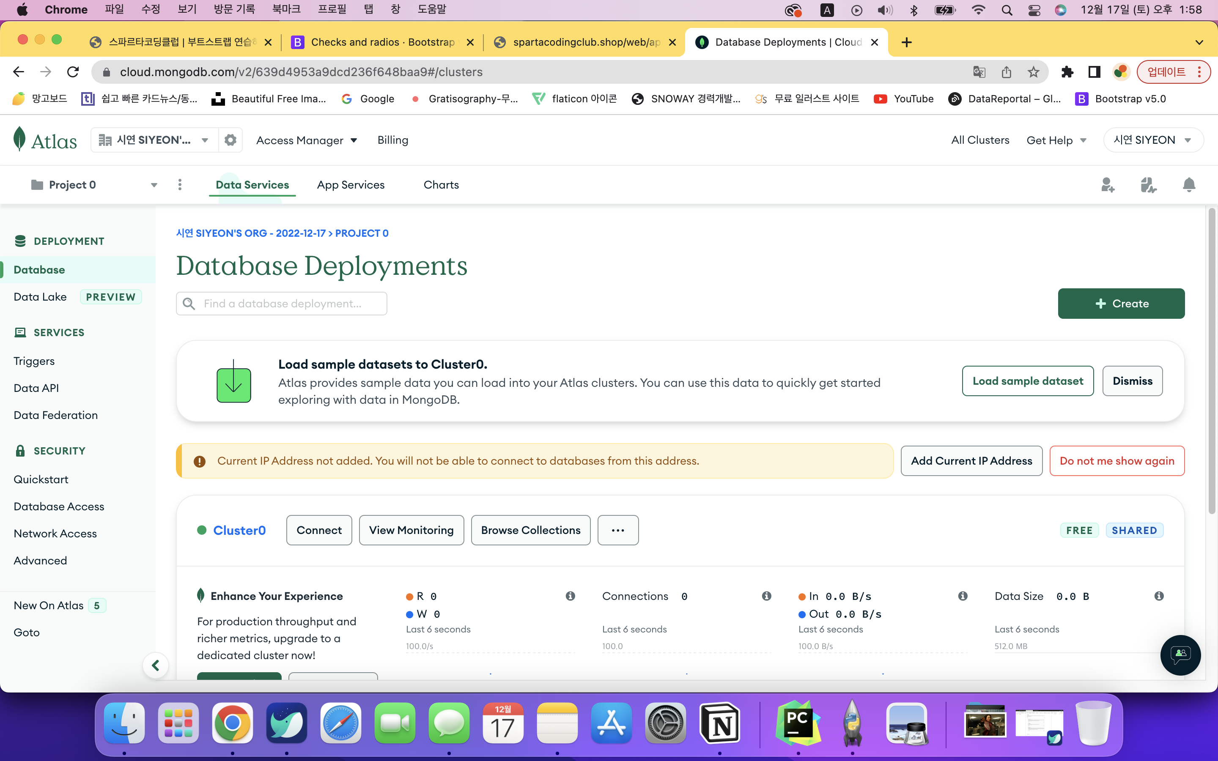This screenshot has width=1218, height=761.
Task: Open Chrome 북마크 menu
Action: pos(286,10)
